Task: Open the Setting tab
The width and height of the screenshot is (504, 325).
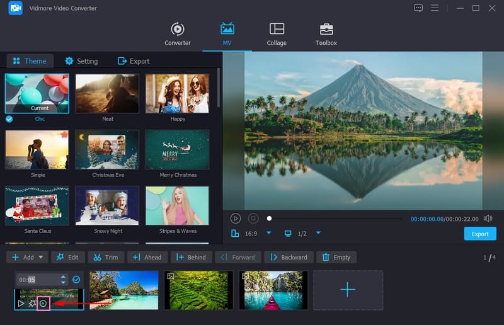Action: click(81, 61)
